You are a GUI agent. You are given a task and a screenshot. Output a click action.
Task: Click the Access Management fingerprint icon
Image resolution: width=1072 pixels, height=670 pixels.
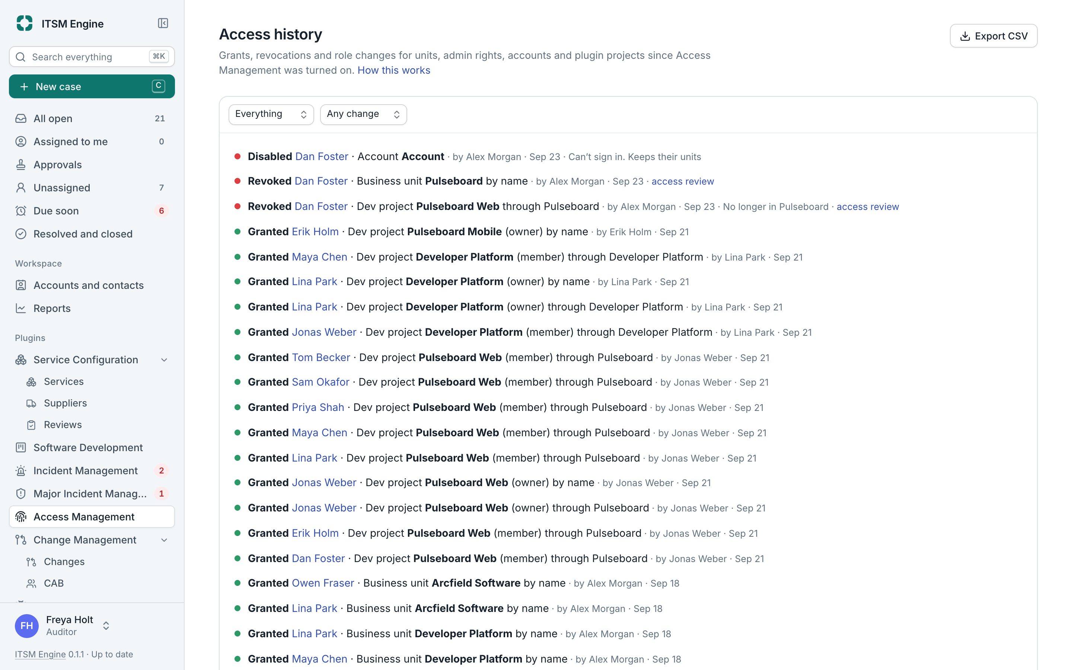21,517
